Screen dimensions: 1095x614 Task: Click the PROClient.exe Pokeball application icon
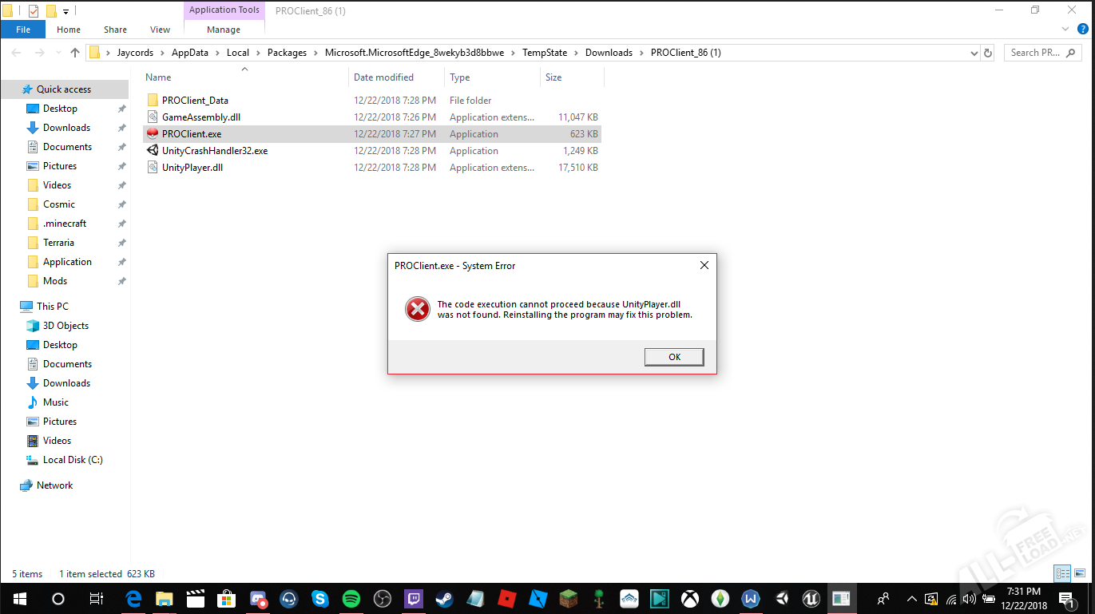click(153, 134)
